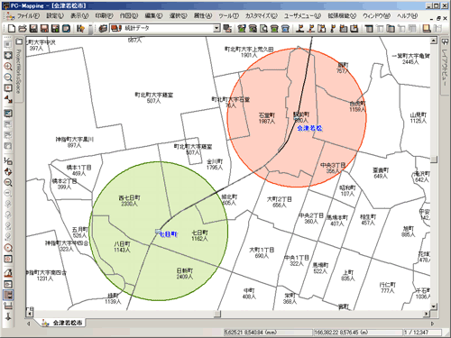The height and width of the screenshot is (338, 451).
Task: Click the horizontal scrollbar thumb
Action: coord(217,314)
